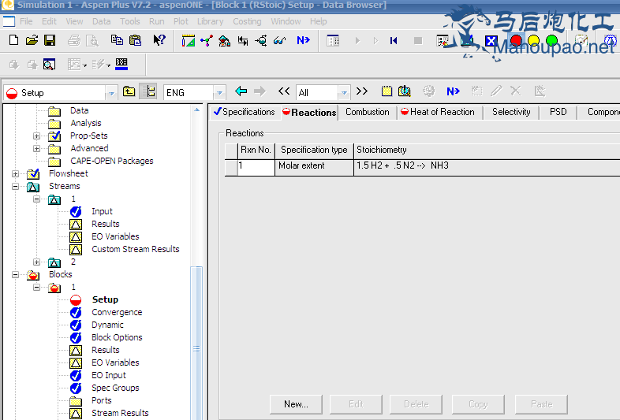Click the magnifier Find icon in second toolbar
Screen dimensions: 620x420
click(49, 65)
